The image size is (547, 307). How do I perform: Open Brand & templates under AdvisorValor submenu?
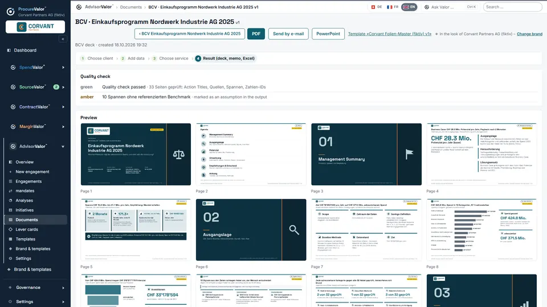coord(33,249)
